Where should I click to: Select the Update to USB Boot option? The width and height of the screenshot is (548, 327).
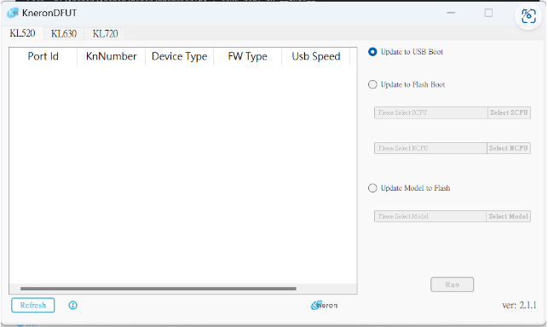click(x=372, y=52)
